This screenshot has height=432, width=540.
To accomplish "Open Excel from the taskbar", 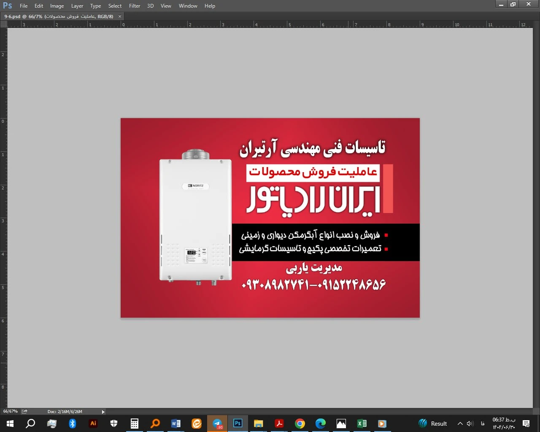I will tap(362, 424).
